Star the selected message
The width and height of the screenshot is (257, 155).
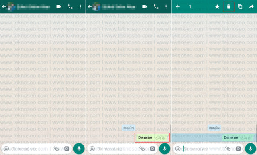point(217,7)
